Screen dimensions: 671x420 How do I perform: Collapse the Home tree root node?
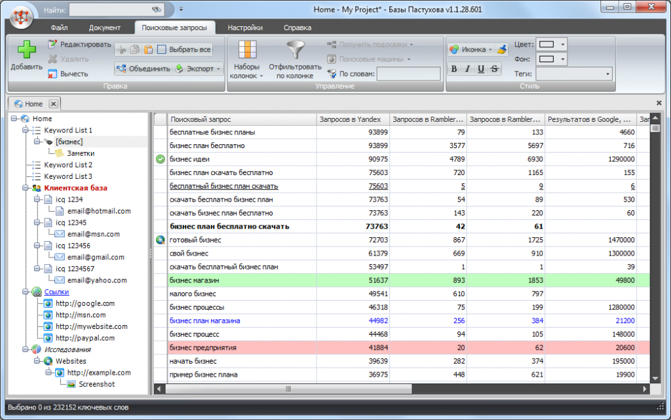[14, 119]
